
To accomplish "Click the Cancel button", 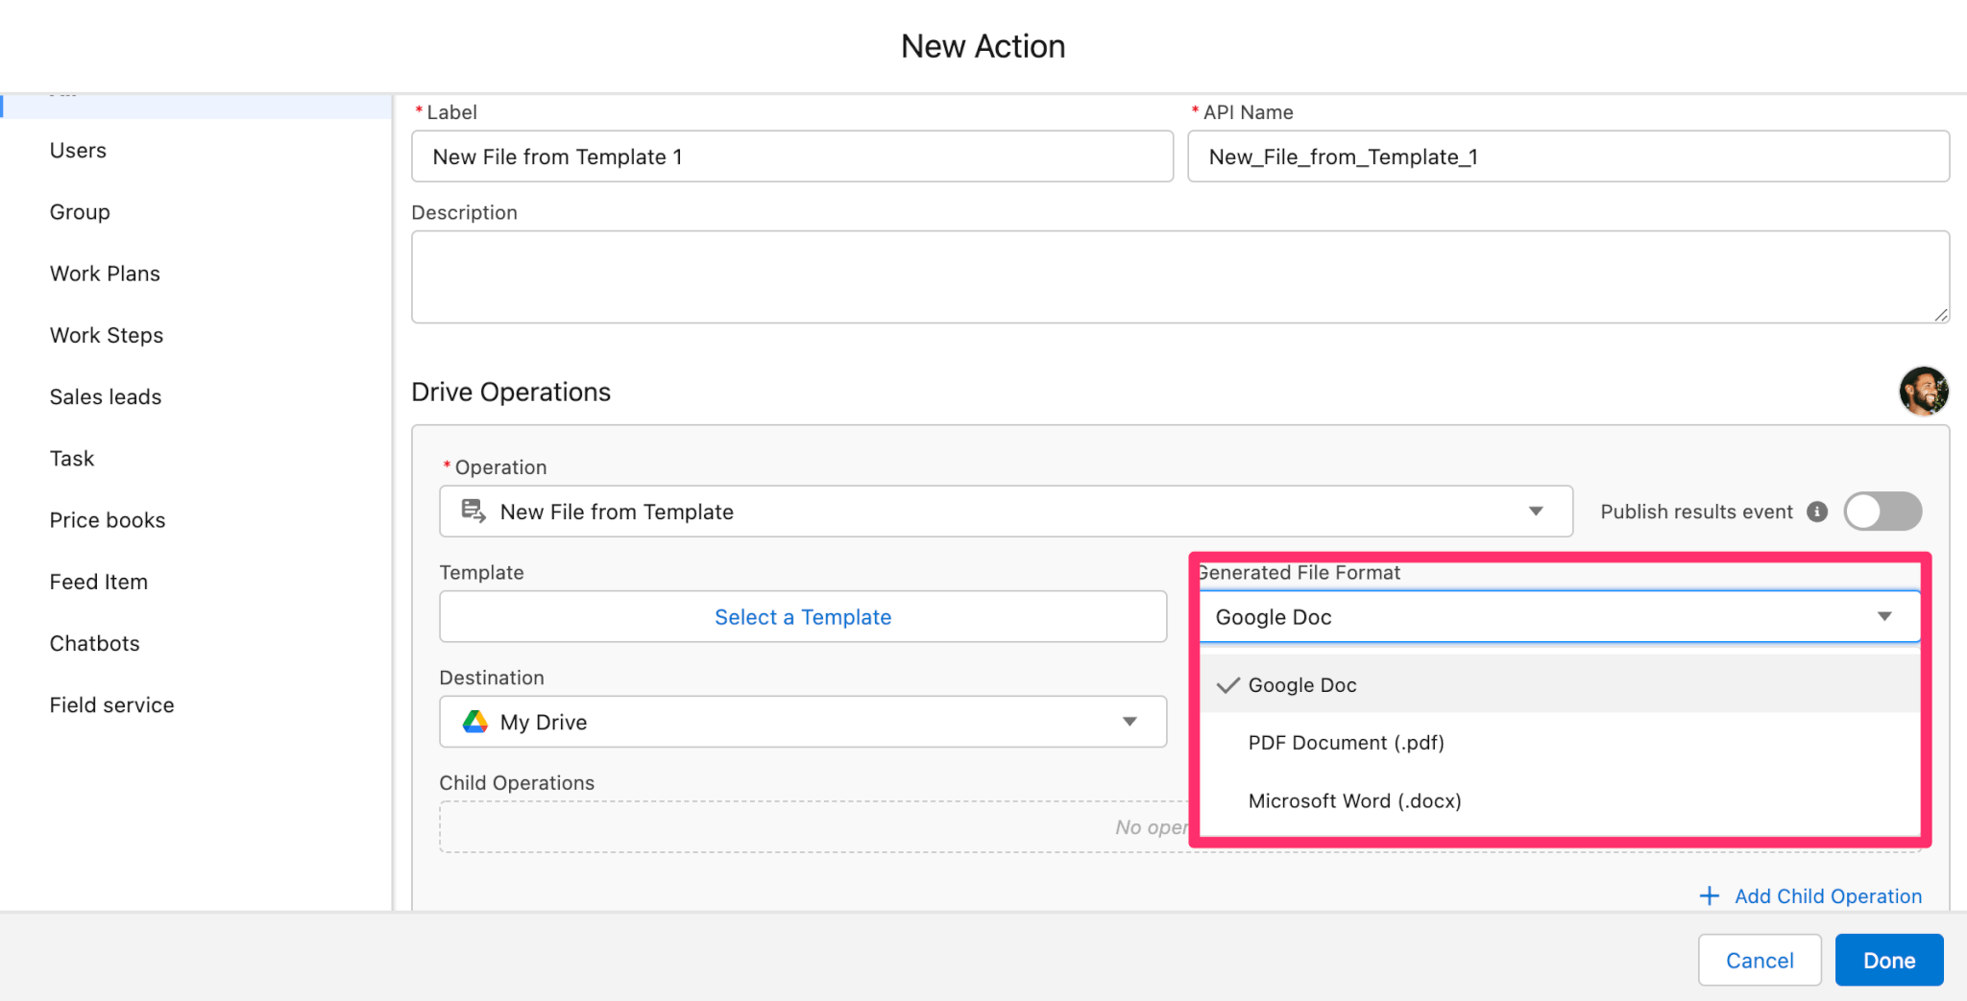I will tap(1760, 960).
